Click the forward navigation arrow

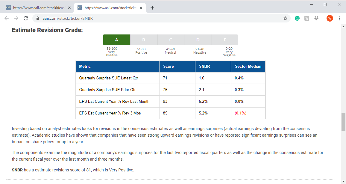16,18
